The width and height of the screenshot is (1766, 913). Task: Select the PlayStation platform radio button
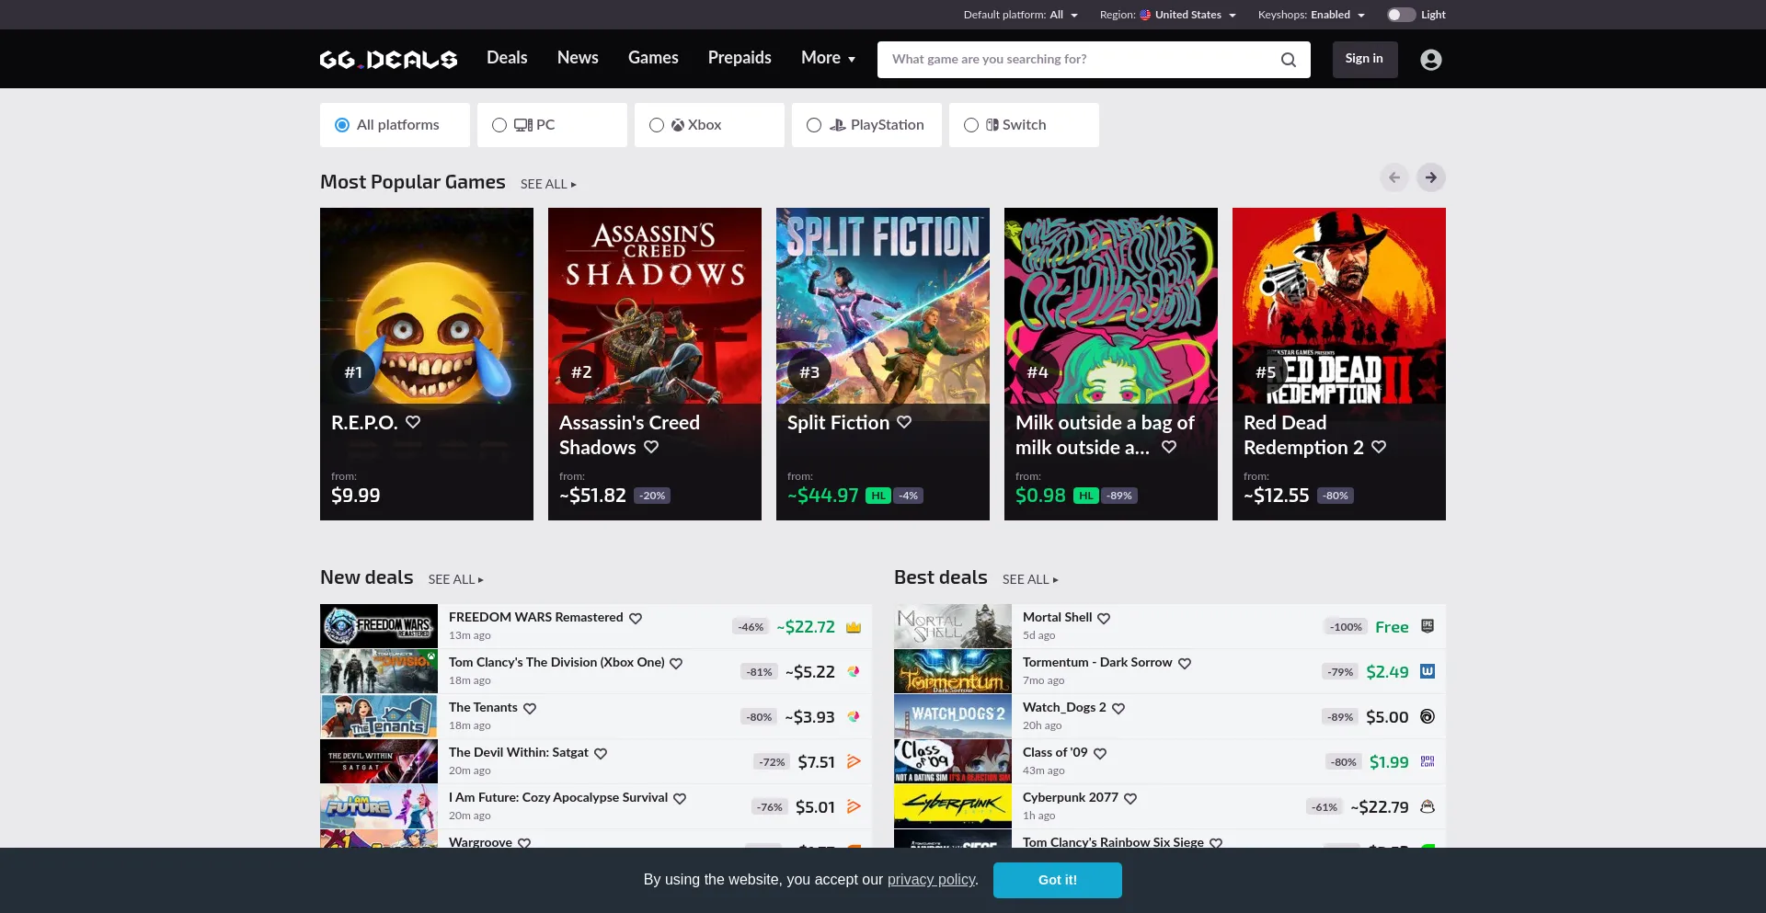[x=814, y=125]
